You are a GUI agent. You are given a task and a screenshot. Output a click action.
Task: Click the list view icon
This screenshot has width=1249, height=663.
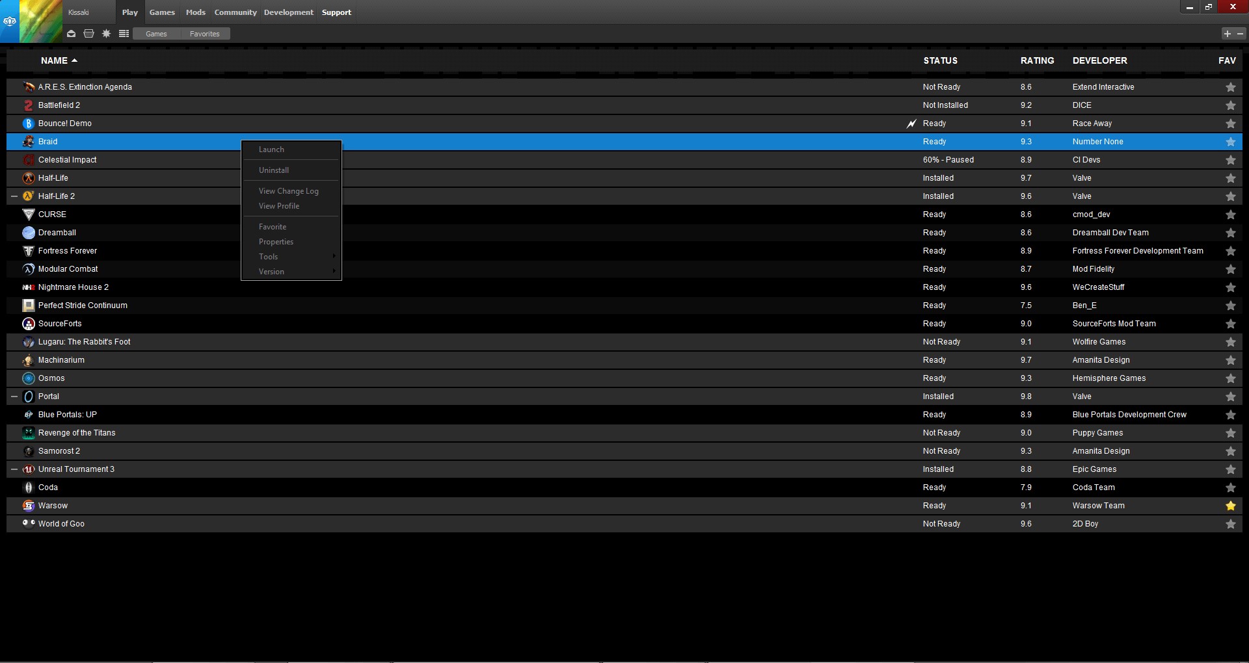(x=124, y=34)
